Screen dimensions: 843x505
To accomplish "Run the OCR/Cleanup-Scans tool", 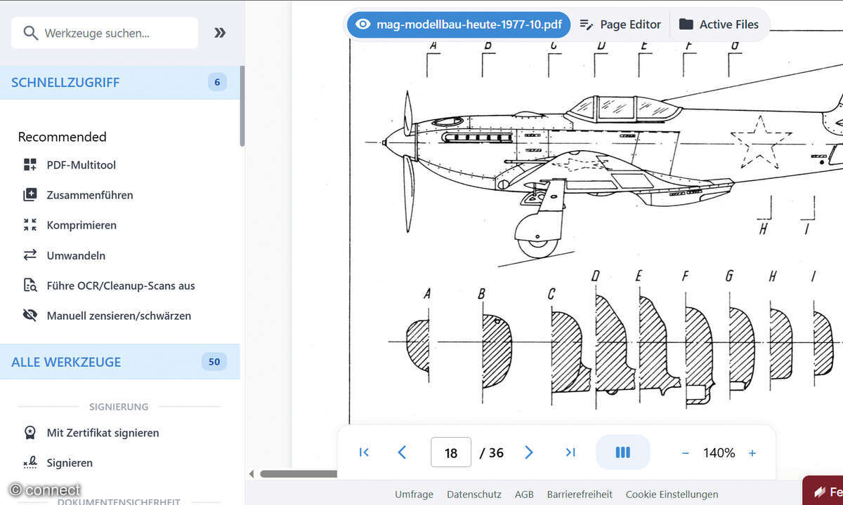I will (120, 285).
